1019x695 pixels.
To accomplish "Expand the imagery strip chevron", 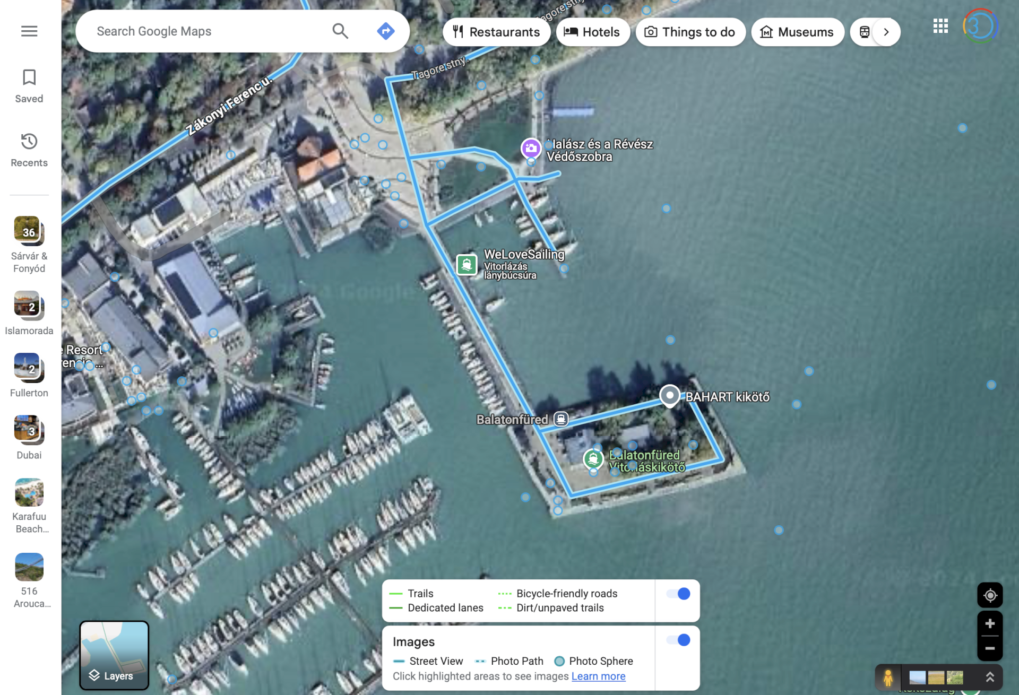I will click(990, 677).
